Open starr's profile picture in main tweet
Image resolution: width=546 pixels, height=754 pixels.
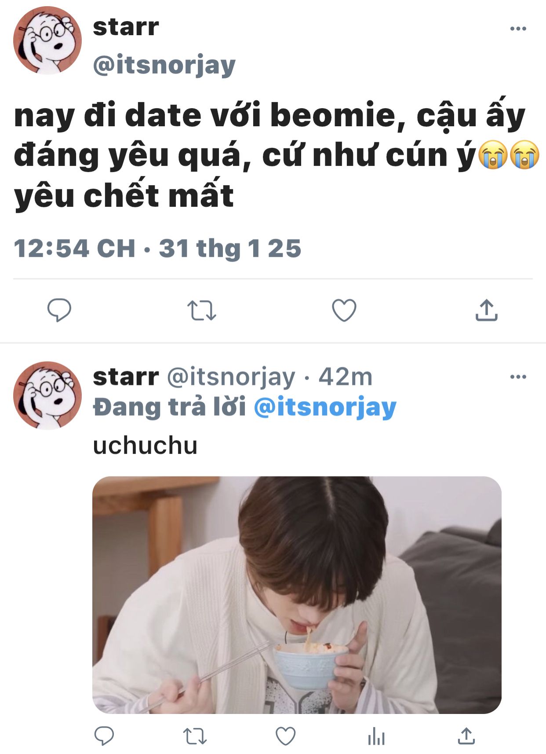(x=47, y=40)
